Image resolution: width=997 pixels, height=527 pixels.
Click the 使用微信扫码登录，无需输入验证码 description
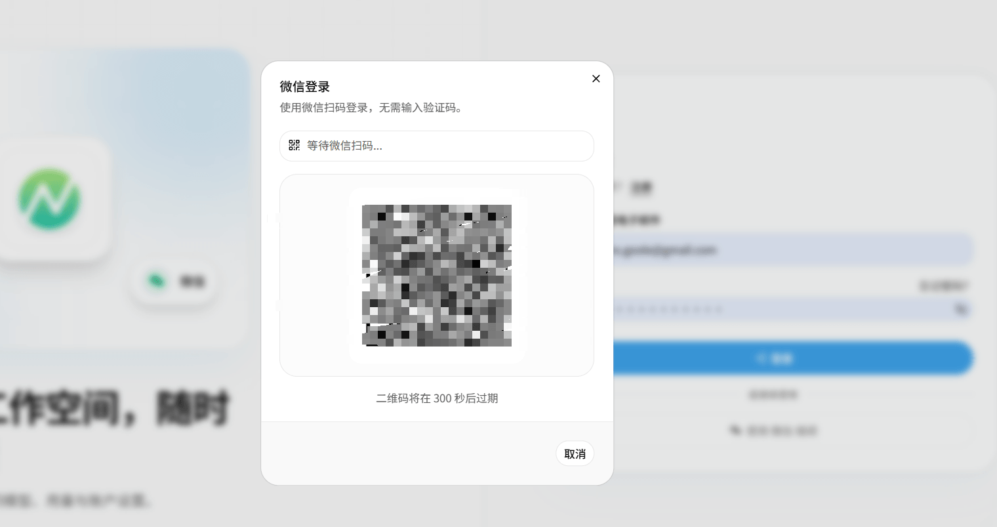pos(372,108)
